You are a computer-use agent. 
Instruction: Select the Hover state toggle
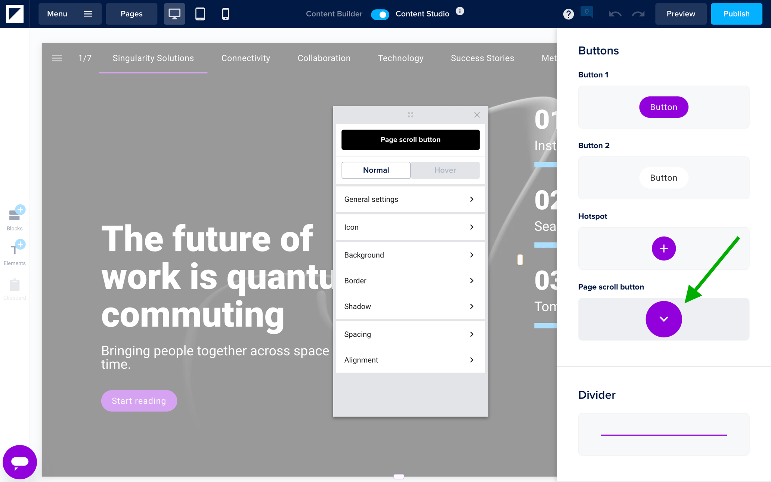point(445,170)
